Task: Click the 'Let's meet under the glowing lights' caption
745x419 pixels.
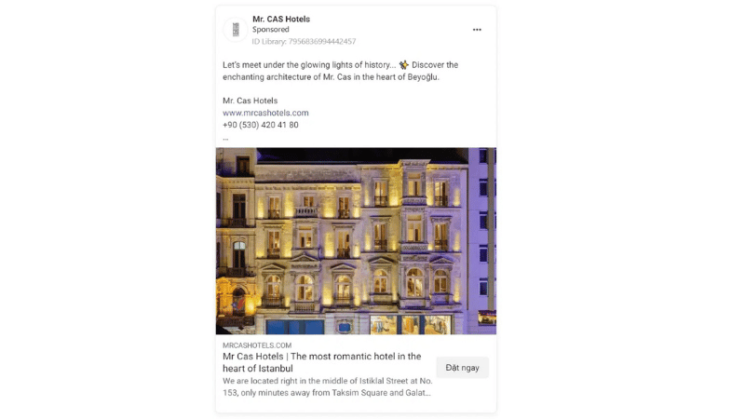Action: tap(309, 65)
